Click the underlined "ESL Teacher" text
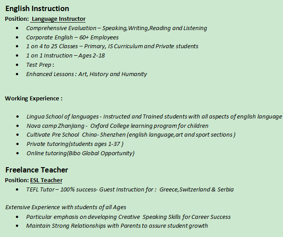Screen dimensions: 283x237 pos(46,180)
